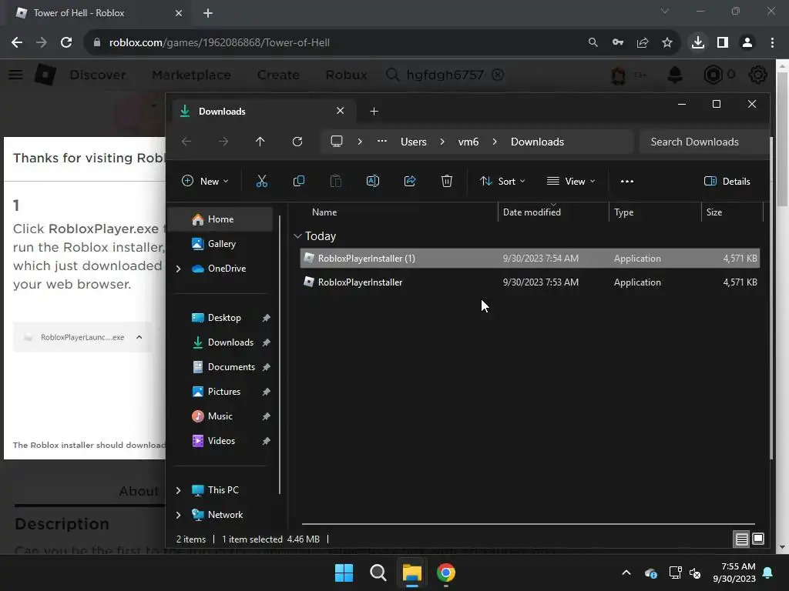This screenshot has height=591, width=789.
Task: Select Home in navigation pane
Action: pos(221,219)
